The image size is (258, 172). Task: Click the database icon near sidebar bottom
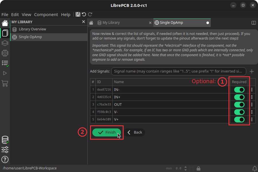click(x=5, y=140)
